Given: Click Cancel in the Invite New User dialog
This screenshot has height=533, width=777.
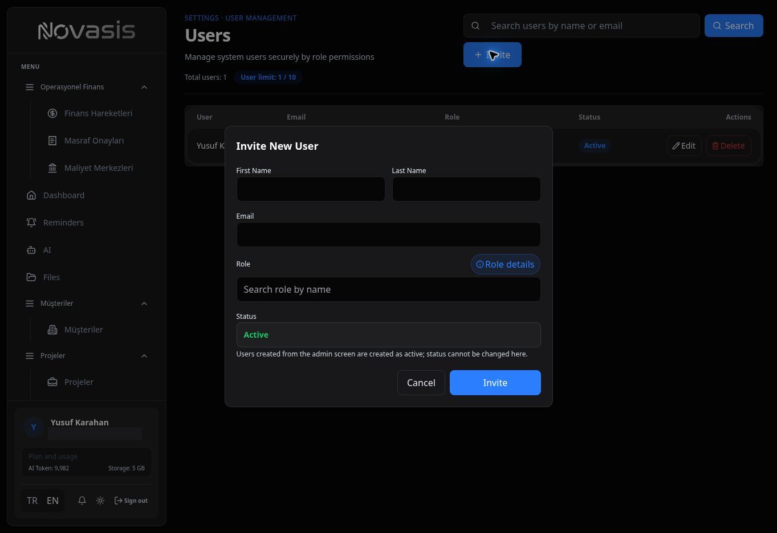Looking at the screenshot, I should tap(421, 383).
